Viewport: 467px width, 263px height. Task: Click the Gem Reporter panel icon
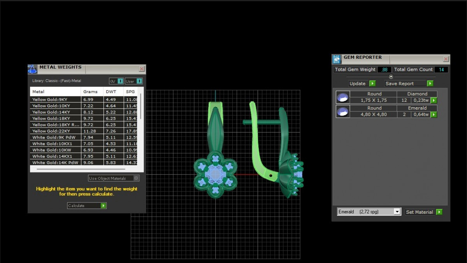pos(337,59)
